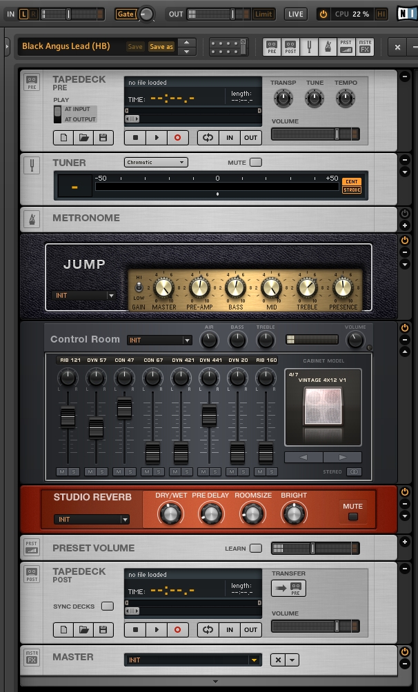Save file icon in Tapedeck Post
This screenshot has height=692, width=418.
pos(103,630)
